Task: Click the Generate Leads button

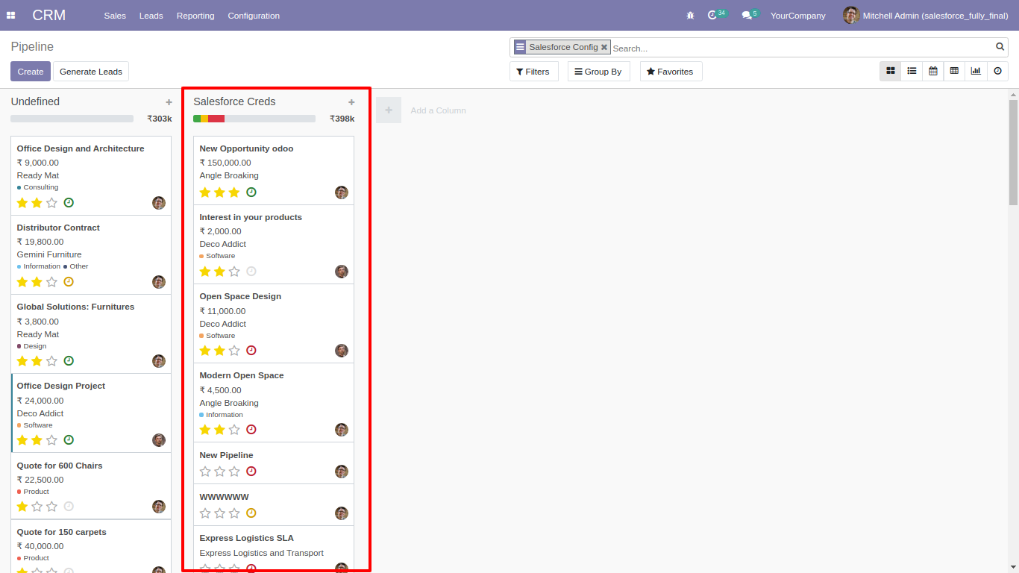Action: click(x=91, y=72)
